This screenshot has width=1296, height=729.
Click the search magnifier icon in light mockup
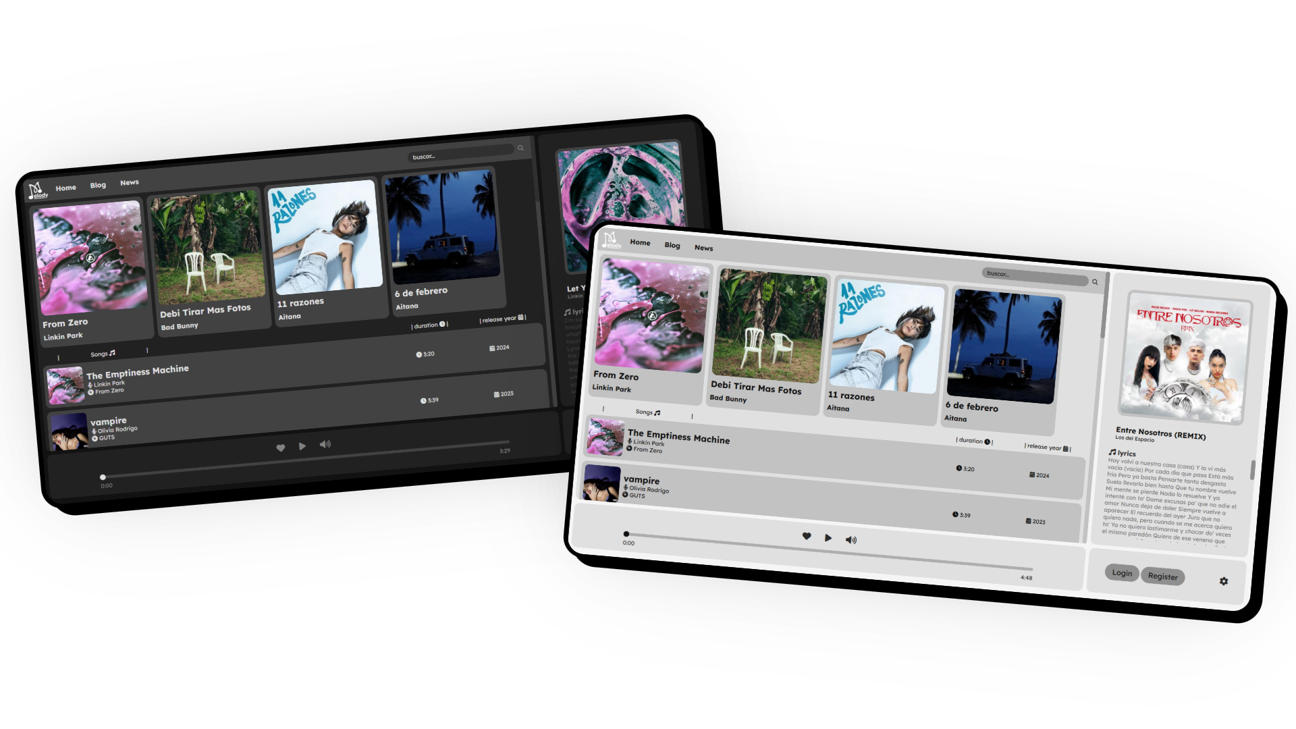(1095, 282)
